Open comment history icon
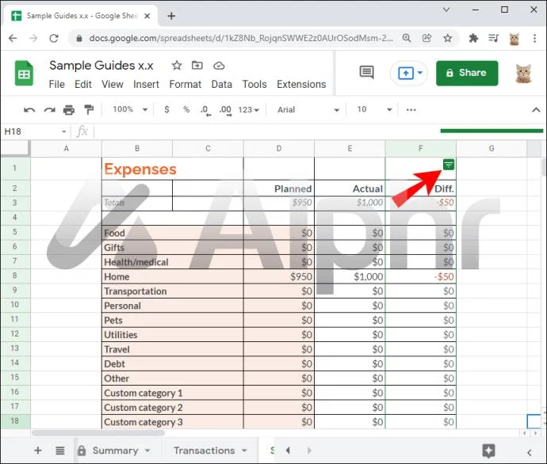Screen dimensions: 547x464 (366, 73)
